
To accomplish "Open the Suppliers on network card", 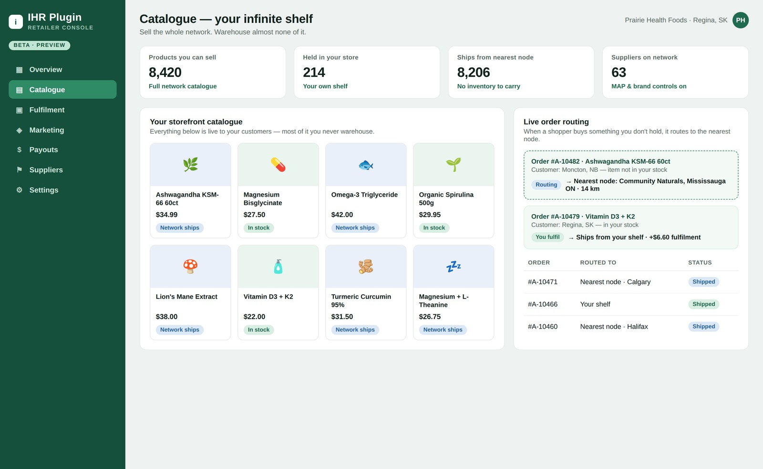I will pos(675,73).
